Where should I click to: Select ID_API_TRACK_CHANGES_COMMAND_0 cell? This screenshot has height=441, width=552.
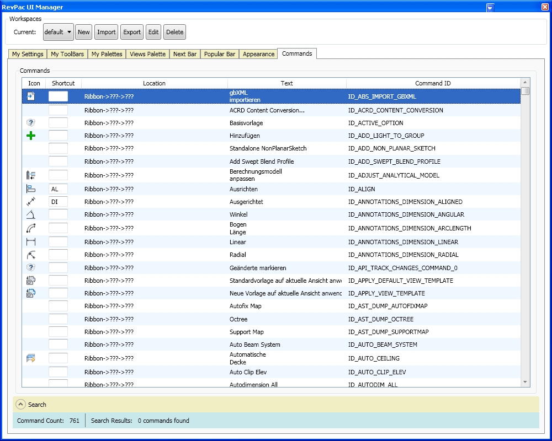point(402,268)
